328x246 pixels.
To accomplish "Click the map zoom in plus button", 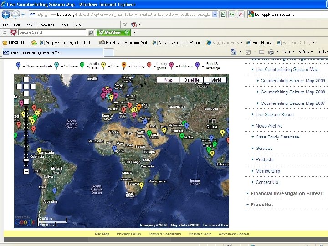I will pos(26,102).
